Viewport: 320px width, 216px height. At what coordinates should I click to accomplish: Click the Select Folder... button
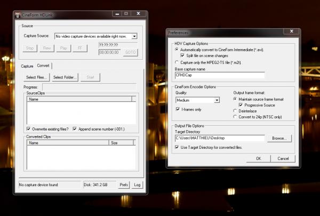pos(65,77)
